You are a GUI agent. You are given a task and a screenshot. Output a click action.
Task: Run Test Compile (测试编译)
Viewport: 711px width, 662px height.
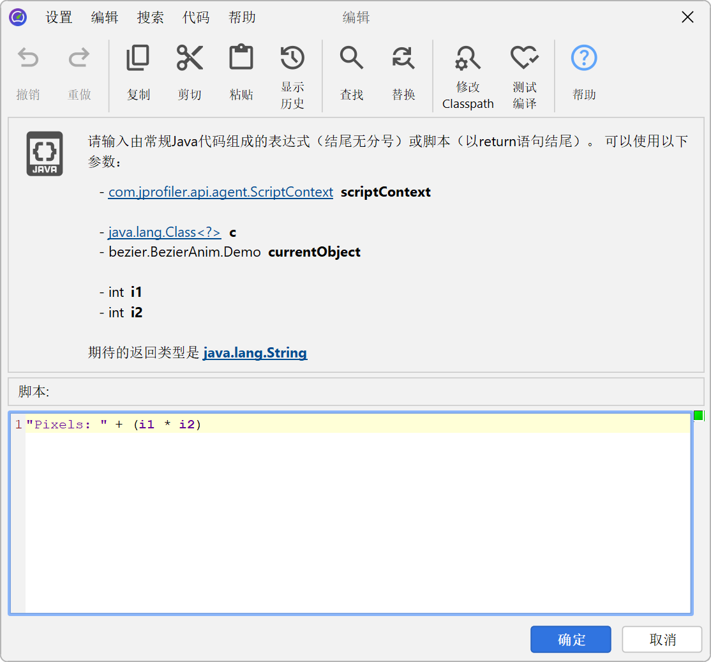[524, 59]
